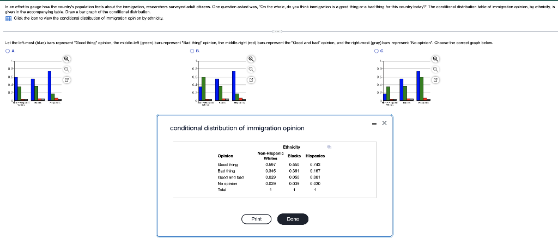Click the value 0.061 in the table

click(315, 177)
